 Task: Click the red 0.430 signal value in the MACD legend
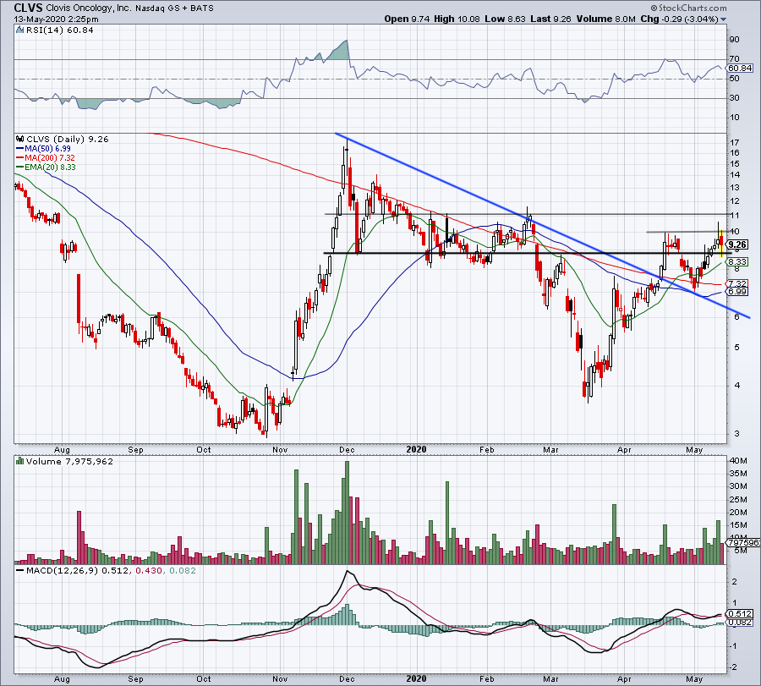(x=149, y=570)
